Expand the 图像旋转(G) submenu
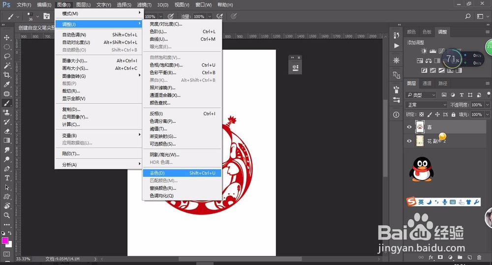Viewport: 492px width, 265px height. pyautogui.click(x=98, y=76)
